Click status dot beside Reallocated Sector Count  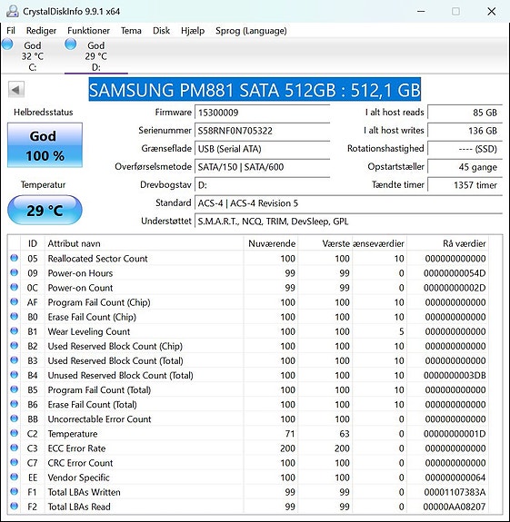coord(14,258)
